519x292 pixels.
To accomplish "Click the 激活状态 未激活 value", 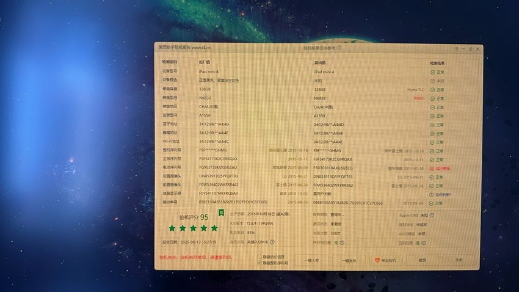I will point(336,224).
